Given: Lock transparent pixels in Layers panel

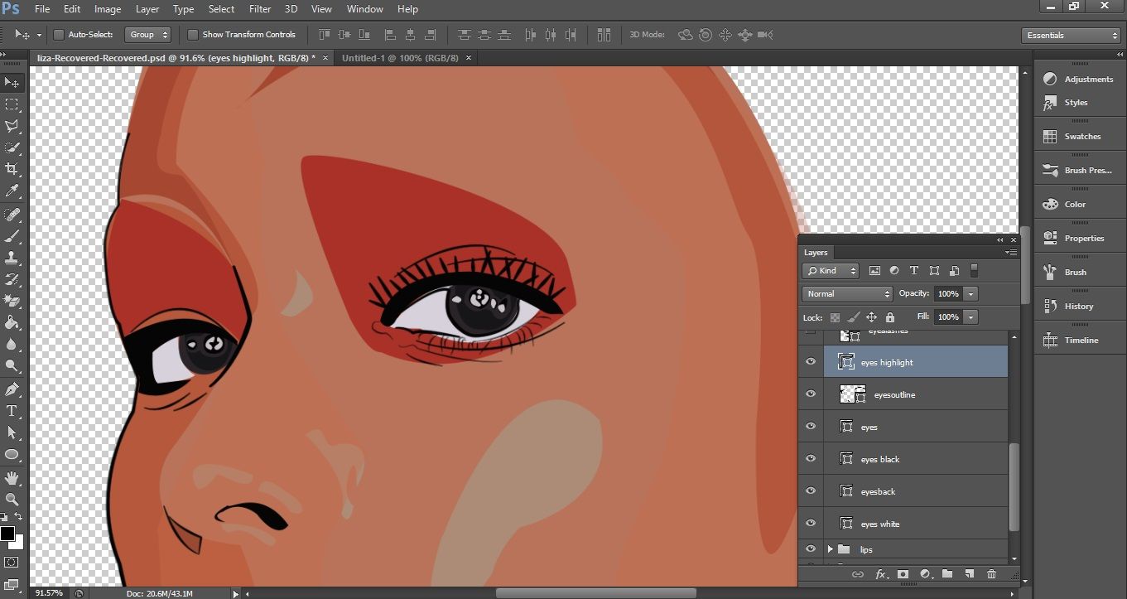Looking at the screenshot, I should [835, 317].
